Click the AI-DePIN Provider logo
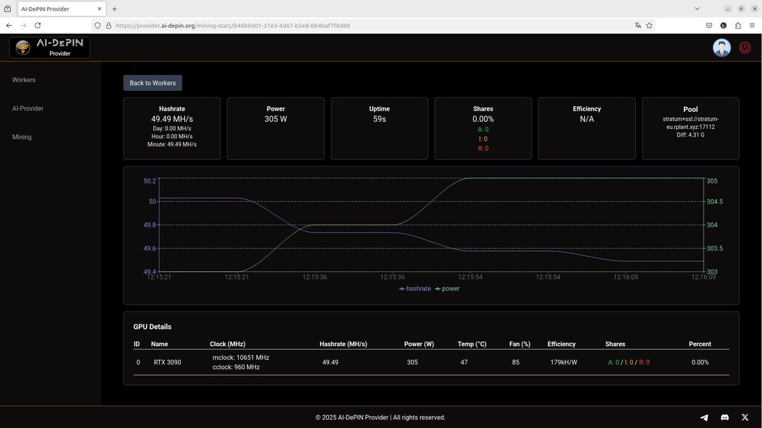The width and height of the screenshot is (762, 428). [50, 48]
